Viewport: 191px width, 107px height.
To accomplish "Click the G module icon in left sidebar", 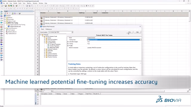I will (x=1, y=34).
